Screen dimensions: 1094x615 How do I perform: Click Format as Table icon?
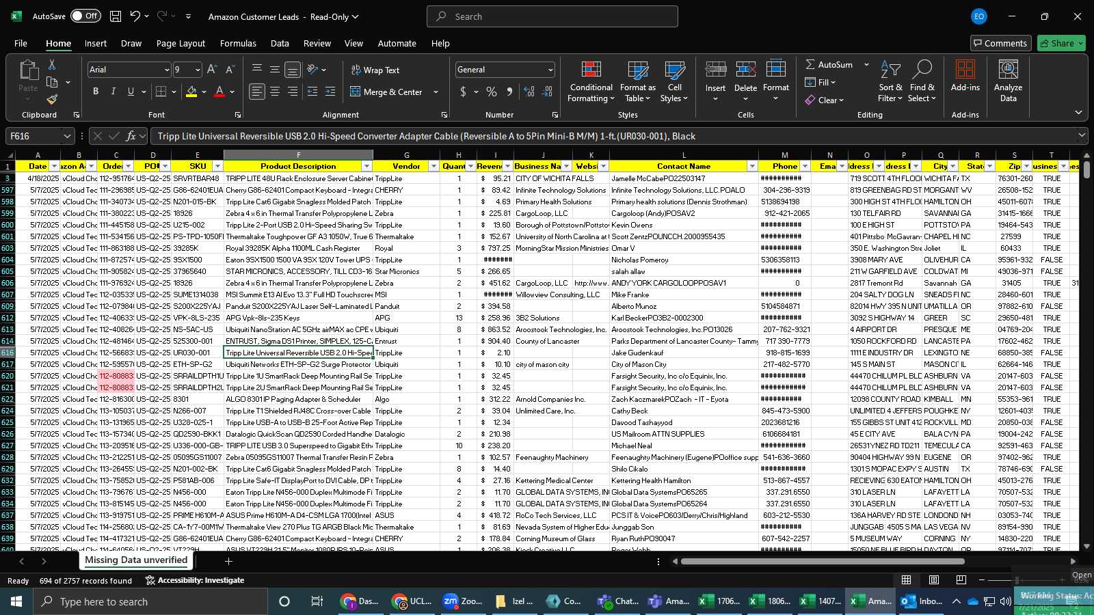pyautogui.click(x=637, y=81)
